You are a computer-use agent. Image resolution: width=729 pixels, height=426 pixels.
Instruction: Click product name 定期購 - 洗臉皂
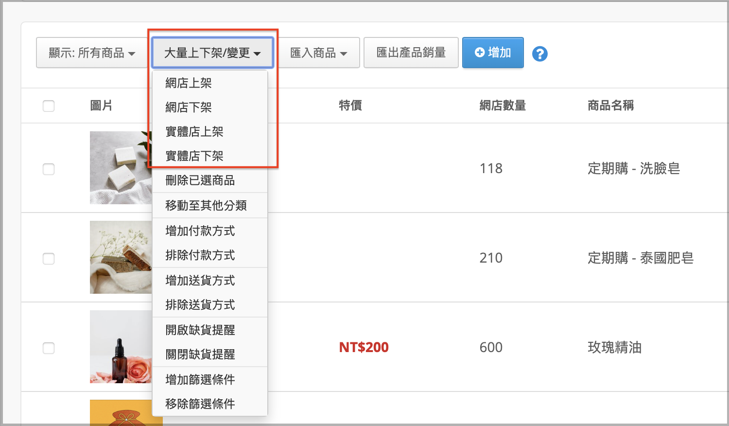click(x=634, y=169)
